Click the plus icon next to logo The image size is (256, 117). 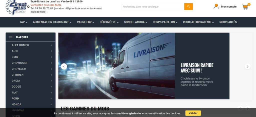(28, 7)
